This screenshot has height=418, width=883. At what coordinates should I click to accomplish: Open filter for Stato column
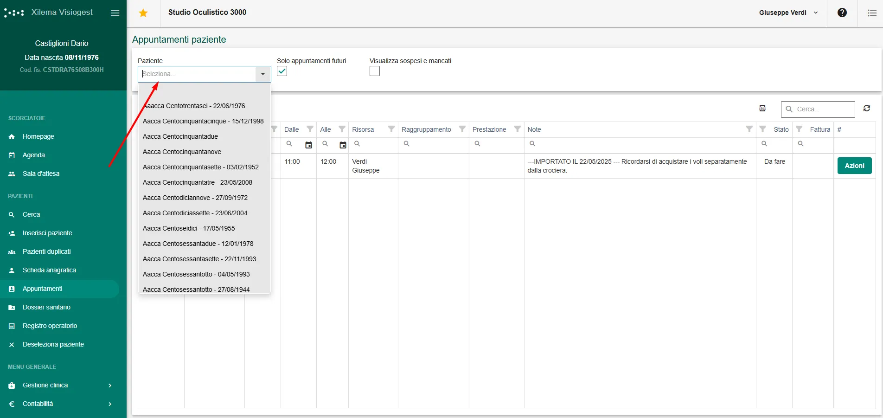(763, 129)
